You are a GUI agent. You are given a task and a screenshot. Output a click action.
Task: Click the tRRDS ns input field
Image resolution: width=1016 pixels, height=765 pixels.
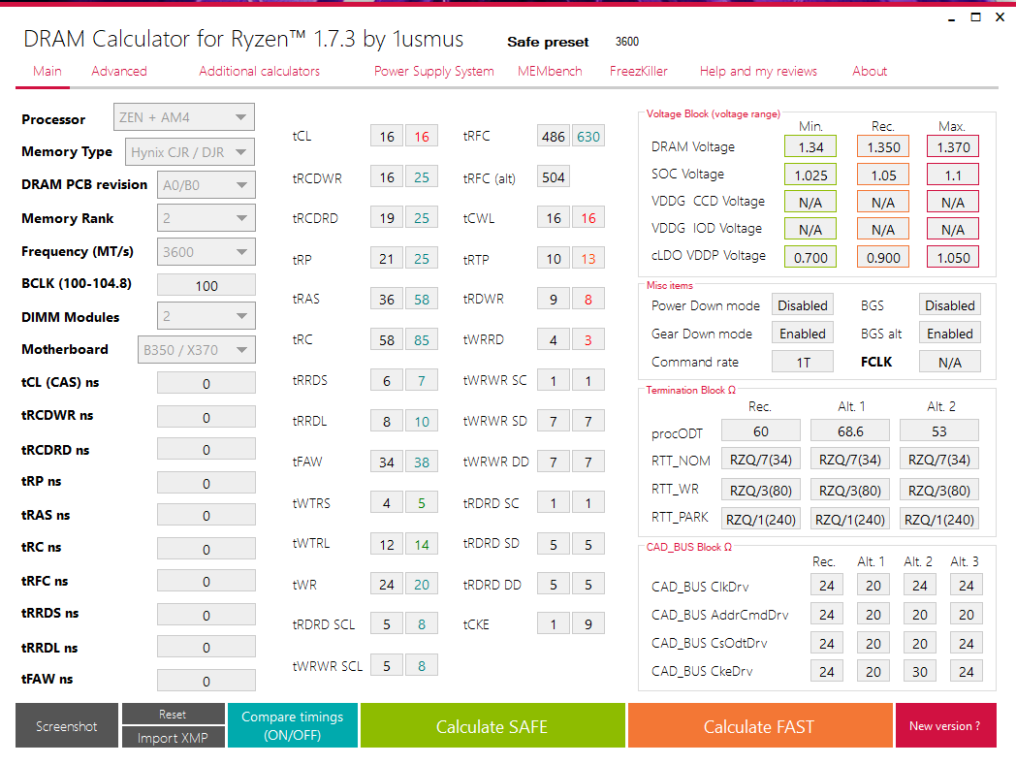coord(206,616)
